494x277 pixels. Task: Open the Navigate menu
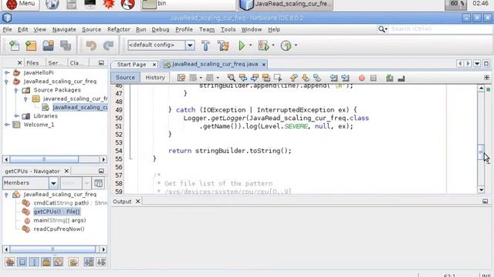click(64, 29)
